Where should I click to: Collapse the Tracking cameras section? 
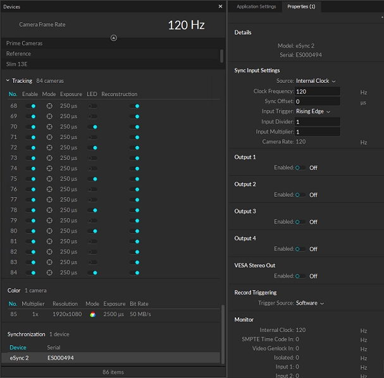(8, 81)
